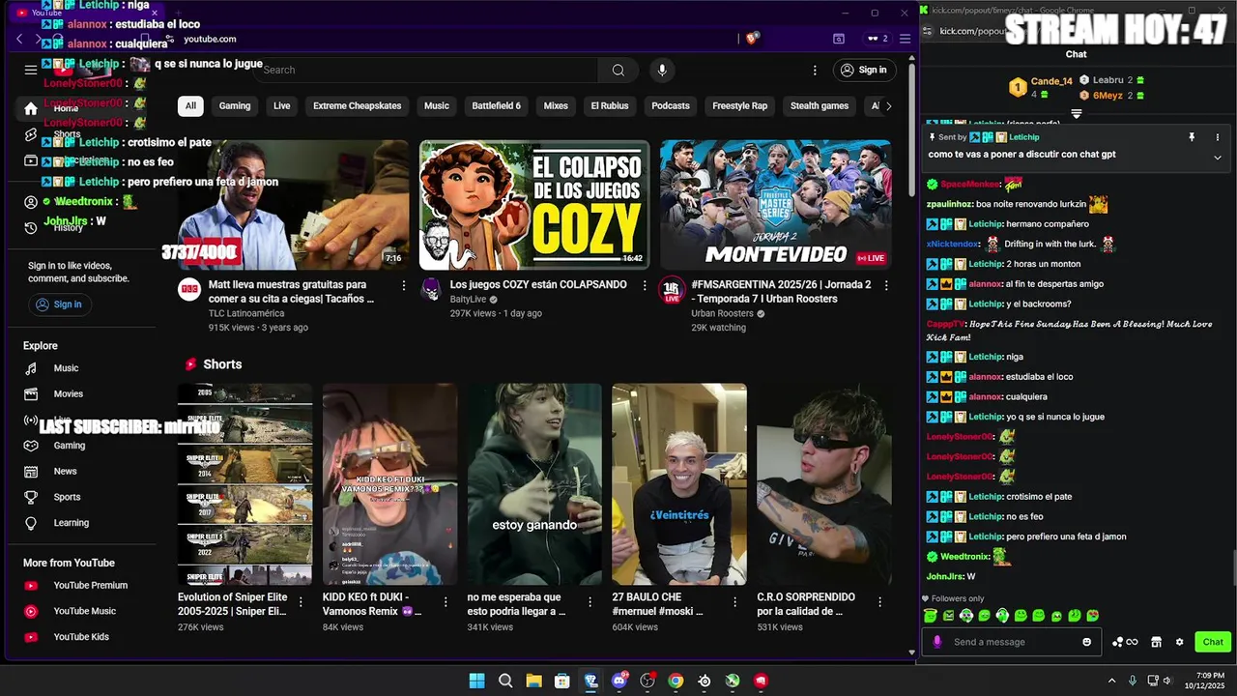Open the Music icon under Explore
Screen dimensions: 1237x696
pos(31,368)
